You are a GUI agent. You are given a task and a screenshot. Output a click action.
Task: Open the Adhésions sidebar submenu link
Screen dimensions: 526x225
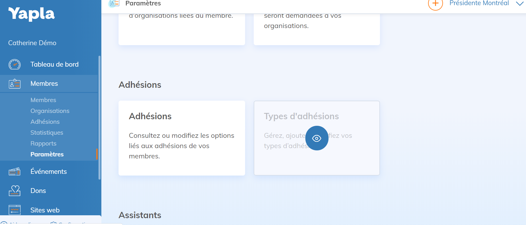pyautogui.click(x=45, y=122)
